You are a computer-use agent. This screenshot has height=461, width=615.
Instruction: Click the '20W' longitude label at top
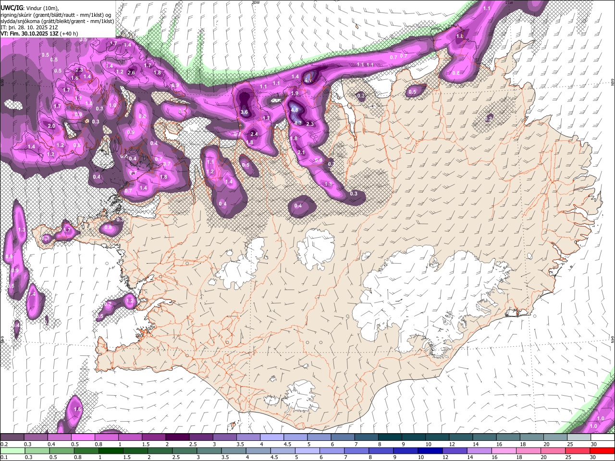256,2
